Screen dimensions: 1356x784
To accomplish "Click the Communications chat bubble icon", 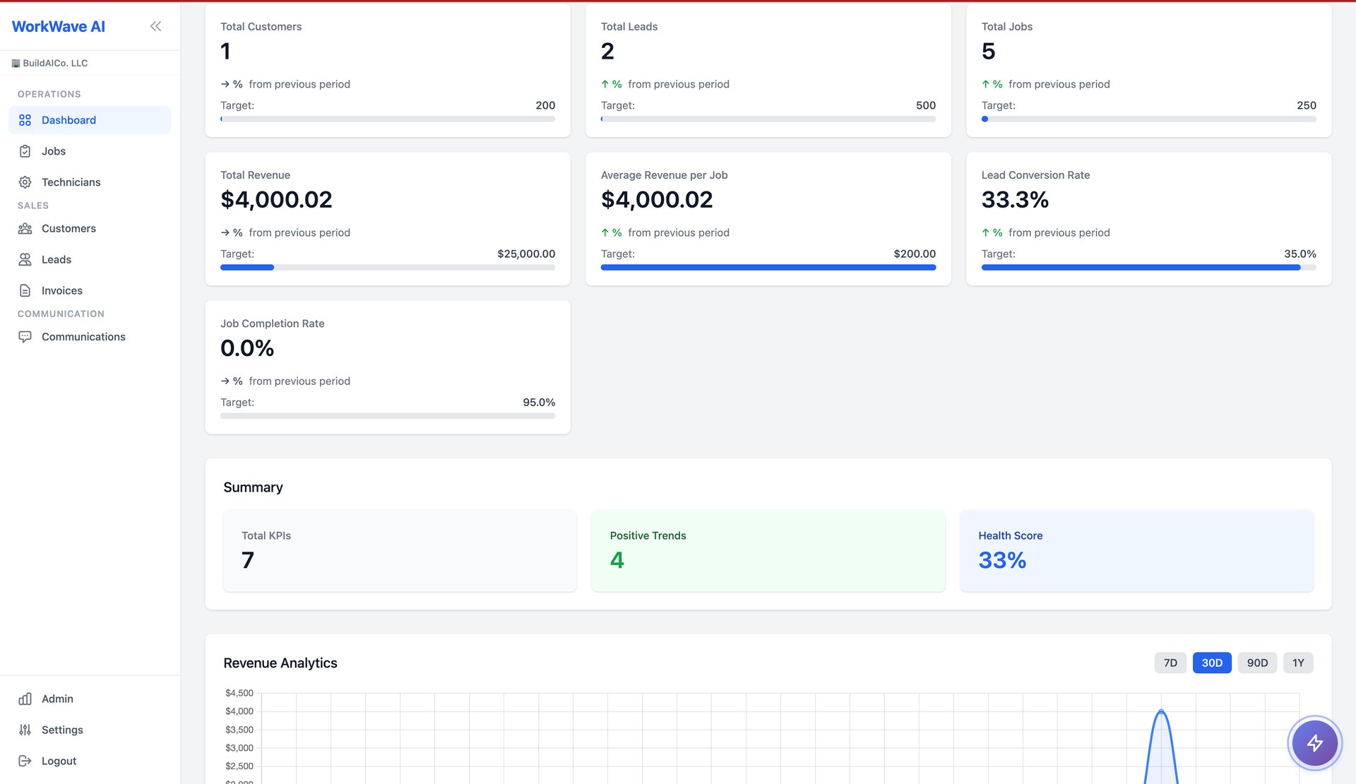I will pos(25,337).
